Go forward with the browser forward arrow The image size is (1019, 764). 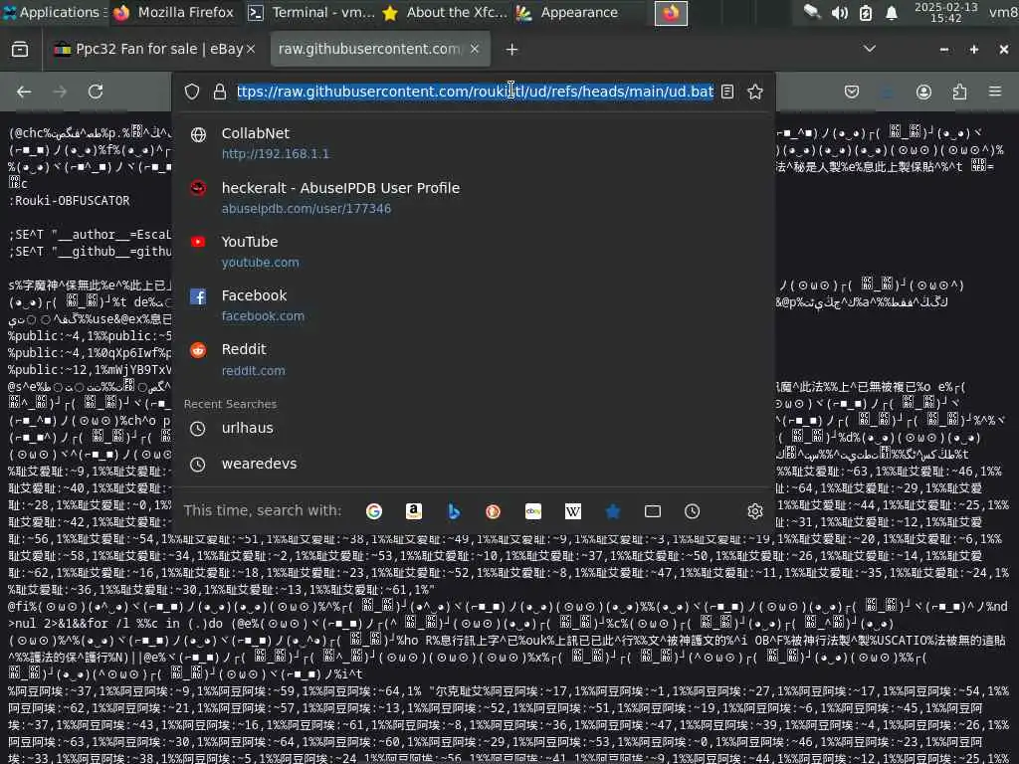coord(60,92)
